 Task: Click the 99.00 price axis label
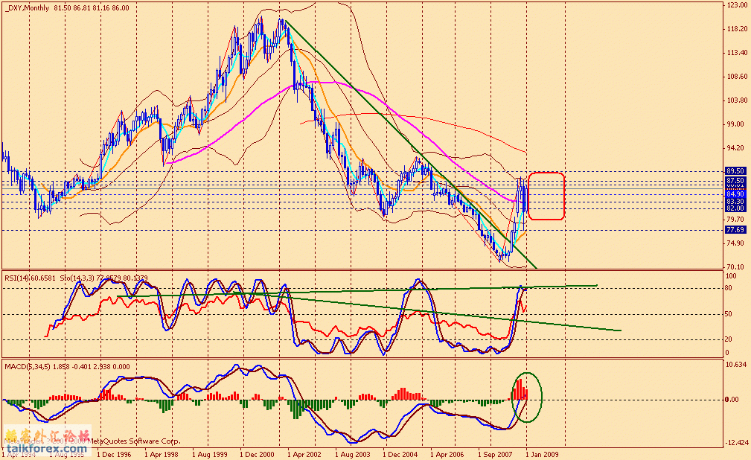pos(735,124)
